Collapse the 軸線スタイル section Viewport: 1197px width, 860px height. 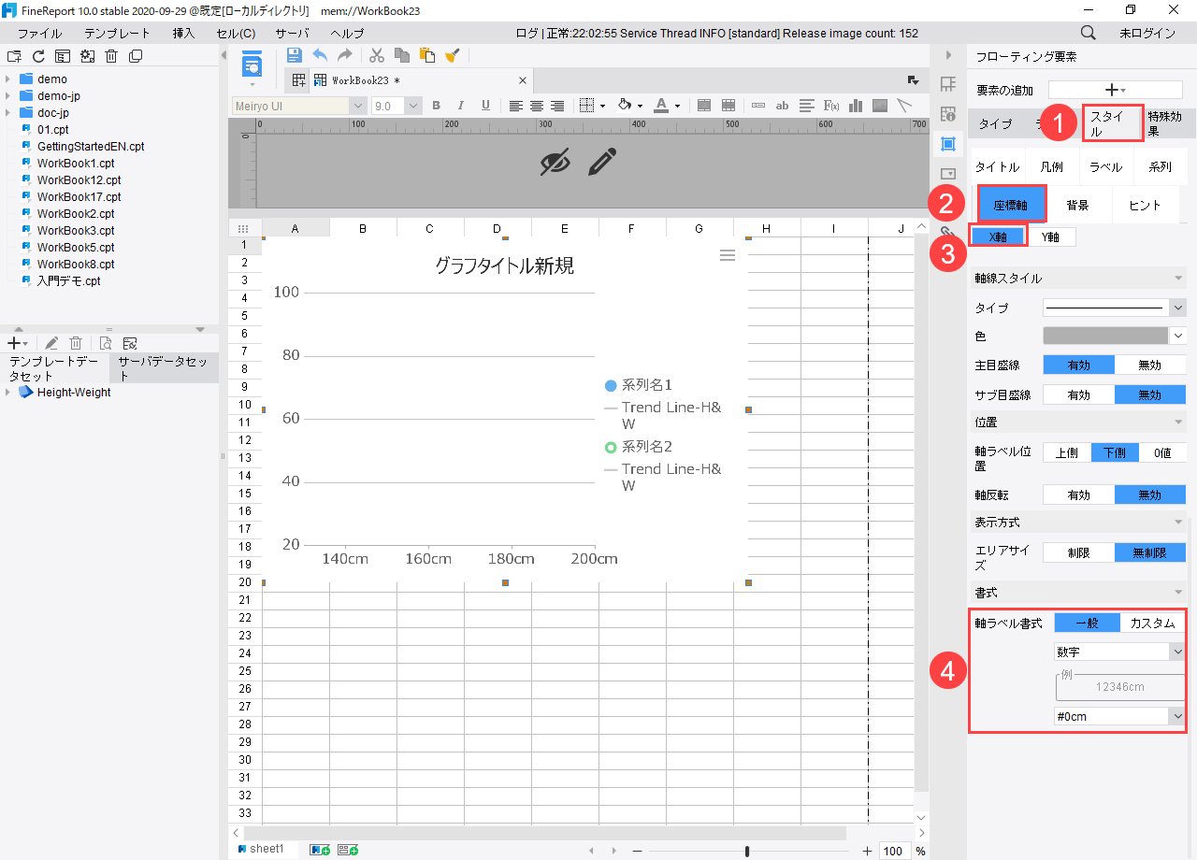1178,279
